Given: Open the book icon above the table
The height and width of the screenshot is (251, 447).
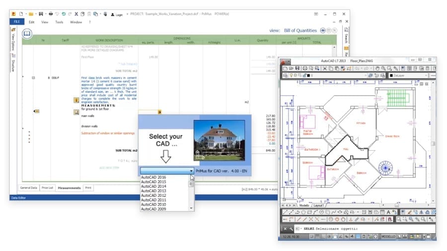Looking at the screenshot, I should pyautogui.click(x=27, y=34).
